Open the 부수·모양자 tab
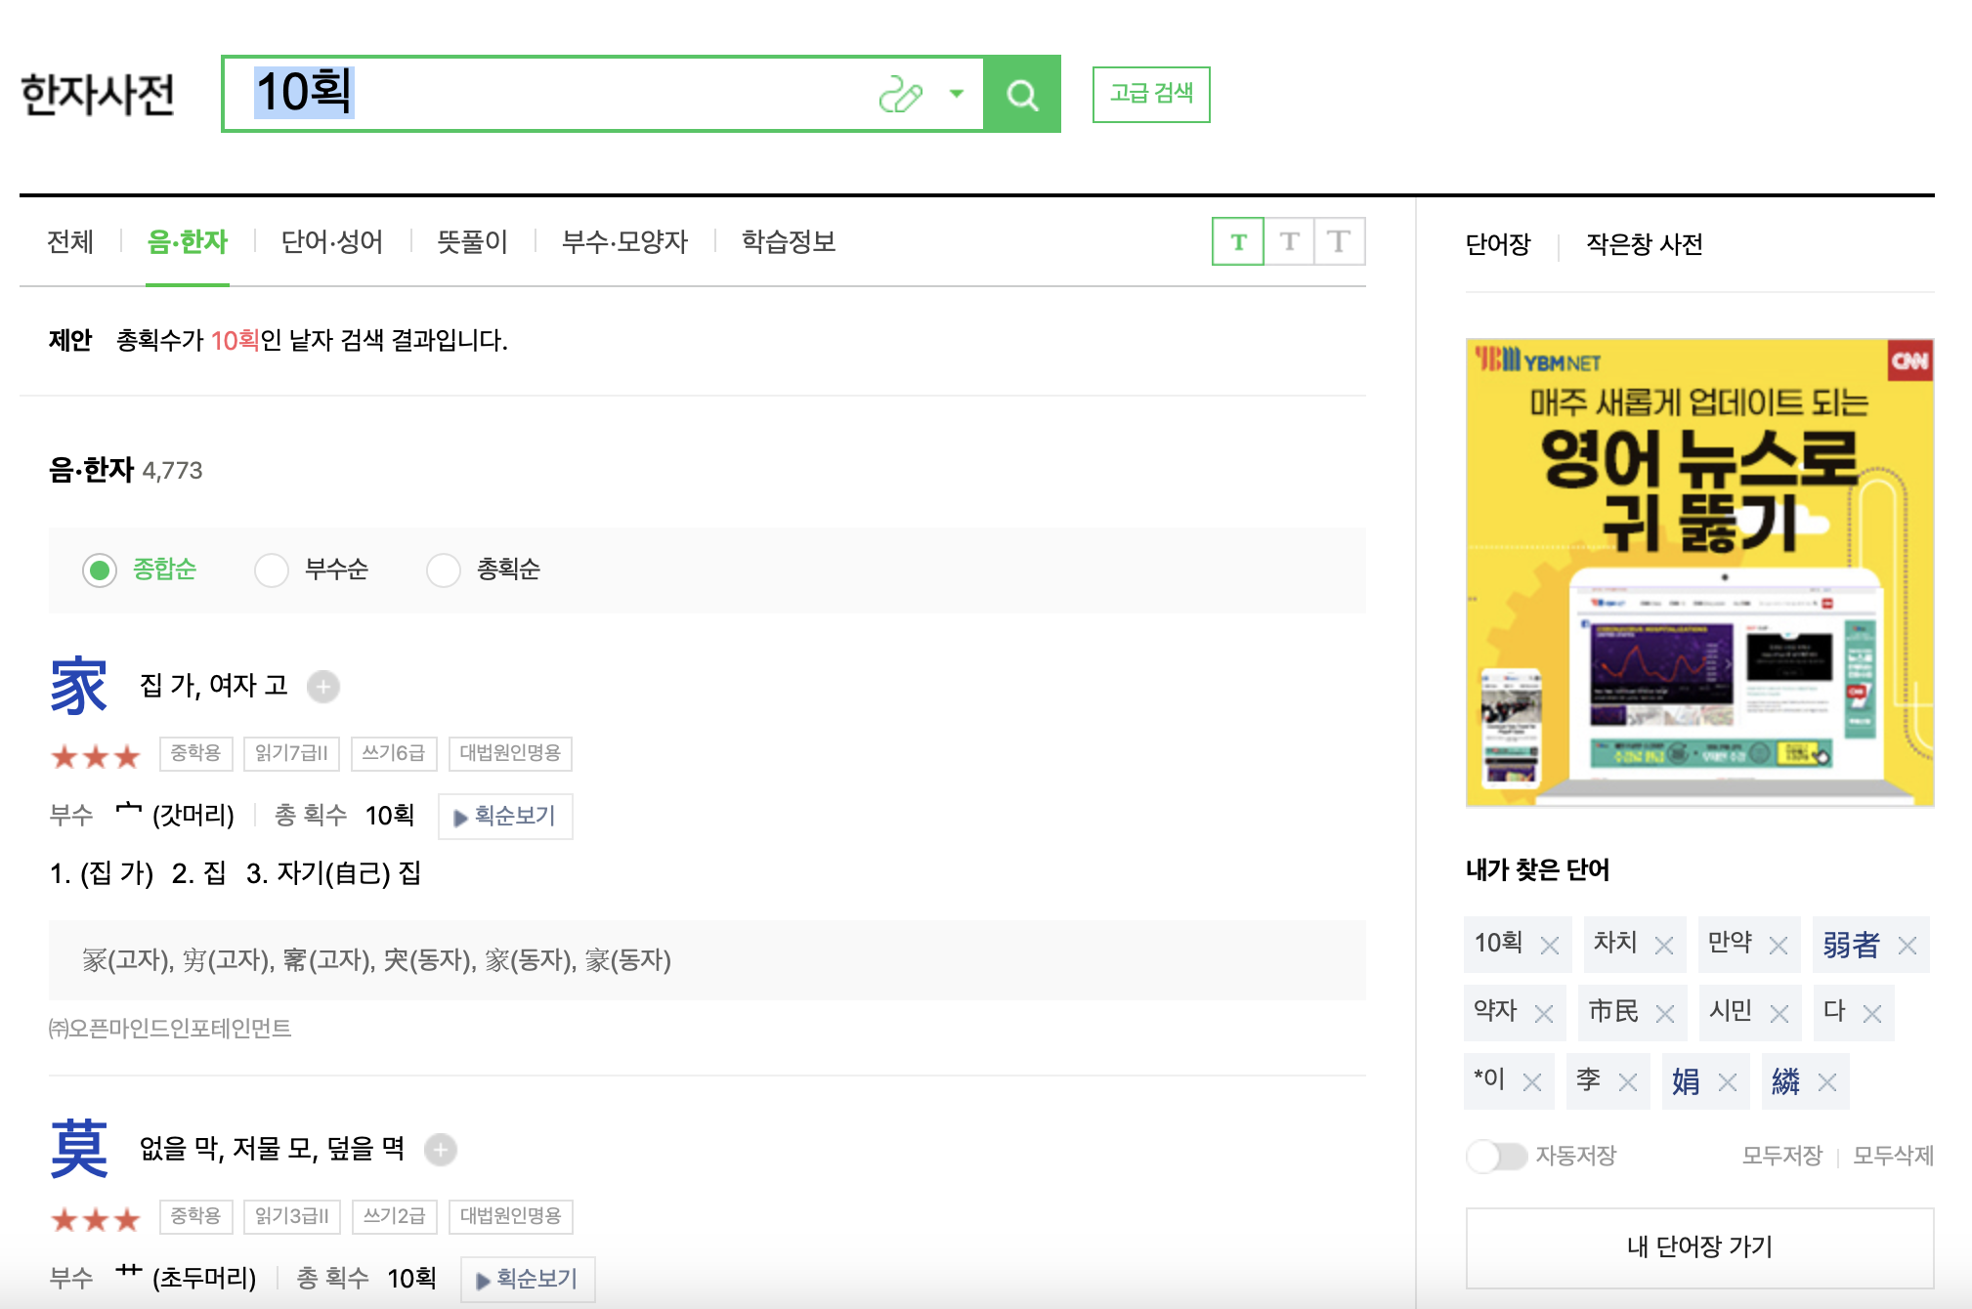 pyautogui.click(x=624, y=242)
